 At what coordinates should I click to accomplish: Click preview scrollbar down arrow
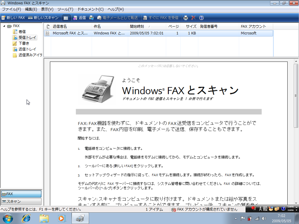click(x=296, y=203)
